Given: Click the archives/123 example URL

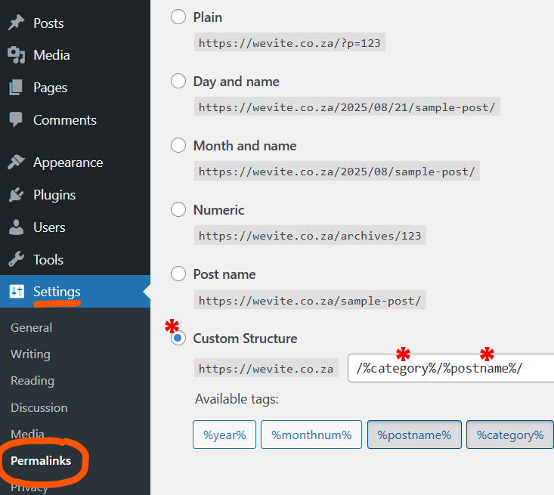Looking at the screenshot, I should 310,235.
